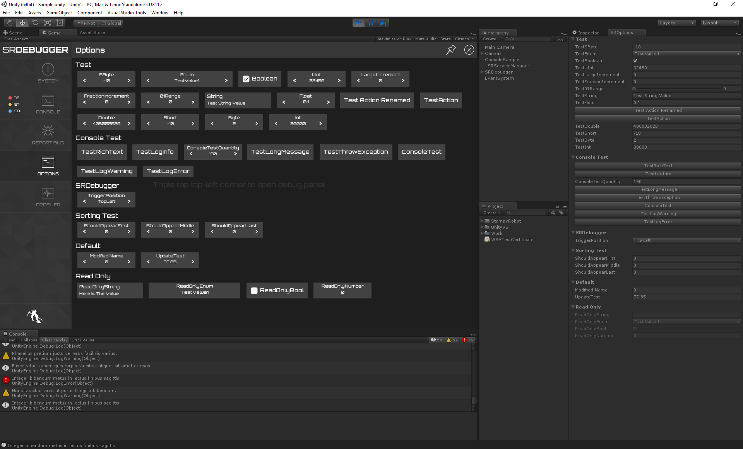Toggle Maximize on Play
The width and height of the screenshot is (743, 449).
click(394, 39)
